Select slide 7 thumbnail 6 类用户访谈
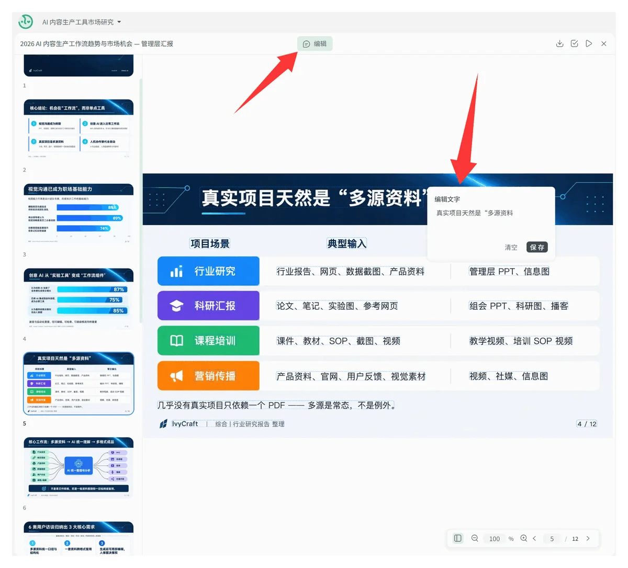Screen dimensions: 628x568 click(x=78, y=538)
